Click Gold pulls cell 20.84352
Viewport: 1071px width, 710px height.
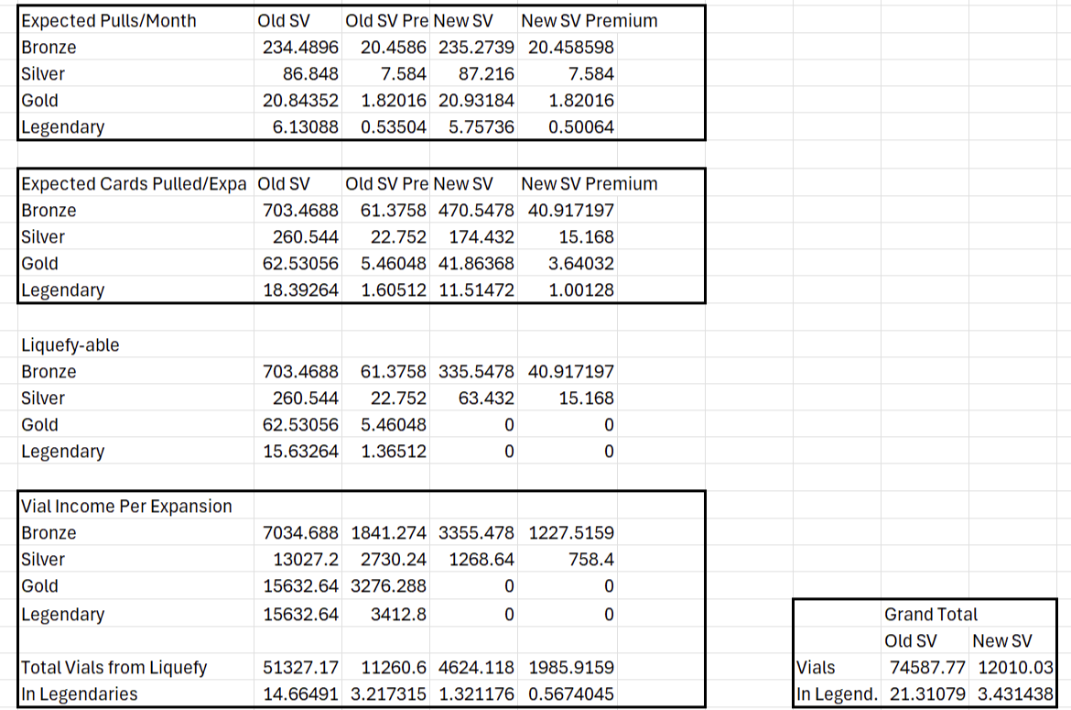point(297,101)
